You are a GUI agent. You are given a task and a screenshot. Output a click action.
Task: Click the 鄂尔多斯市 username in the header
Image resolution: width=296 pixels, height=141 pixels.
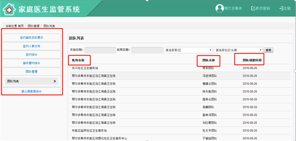pos(233,9)
